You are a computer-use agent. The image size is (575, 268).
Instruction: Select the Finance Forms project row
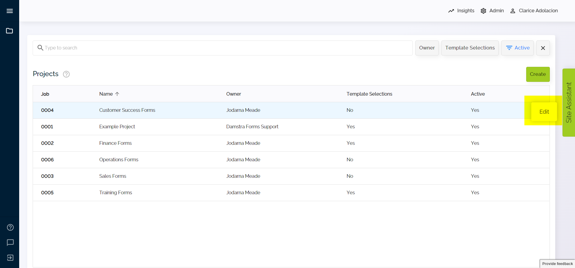[x=115, y=143]
